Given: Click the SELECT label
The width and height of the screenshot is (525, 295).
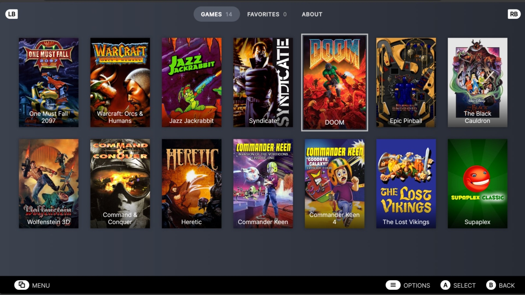Looking at the screenshot, I should (464, 286).
